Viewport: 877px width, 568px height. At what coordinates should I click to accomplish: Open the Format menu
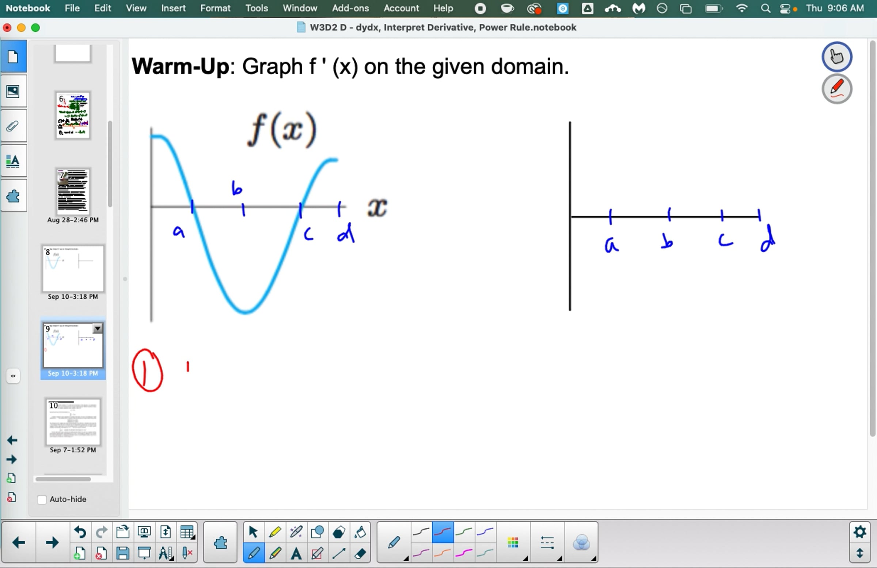215,8
